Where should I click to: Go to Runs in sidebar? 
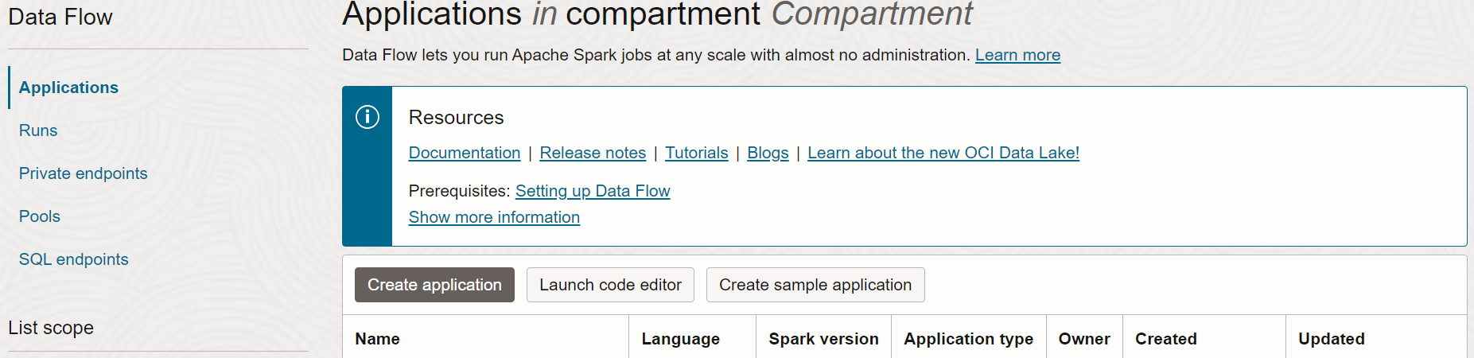click(x=38, y=130)
